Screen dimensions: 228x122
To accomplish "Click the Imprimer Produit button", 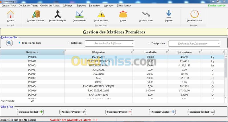I will point(201,112).
